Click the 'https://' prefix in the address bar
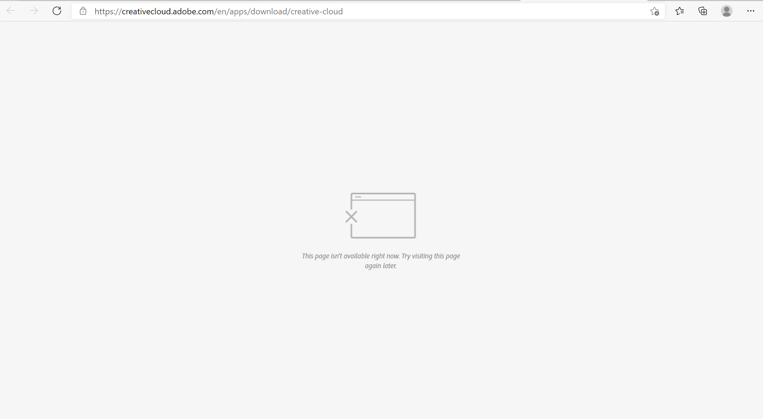Screen dimensions: 763x419 (x=108, y=12)
